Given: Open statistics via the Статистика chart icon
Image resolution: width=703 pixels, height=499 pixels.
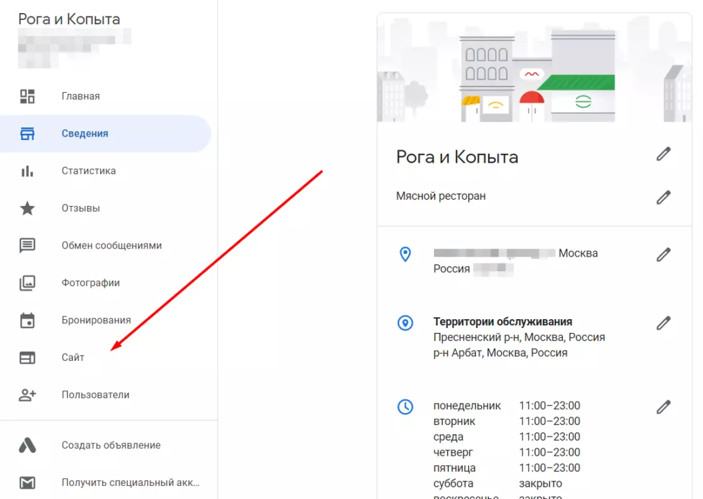Looking at the screenshot, I should 29,170.
